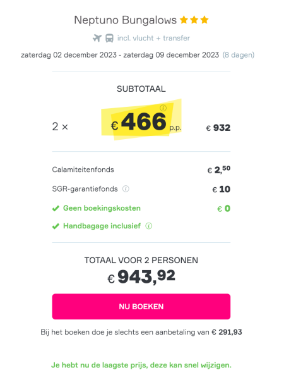
Task: Select the Neptuno Bungalows title
Action: click(126, 20)
